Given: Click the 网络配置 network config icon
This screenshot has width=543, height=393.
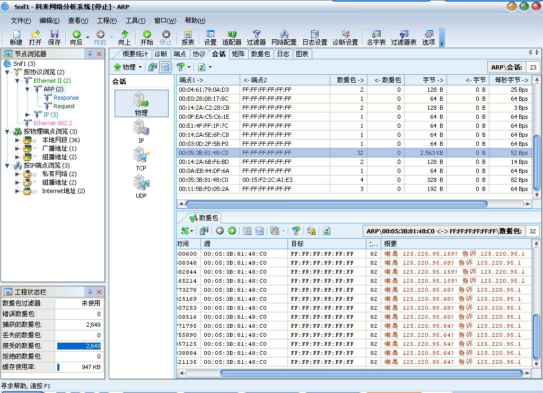Looking at the screenshot, I should (284, 37).
